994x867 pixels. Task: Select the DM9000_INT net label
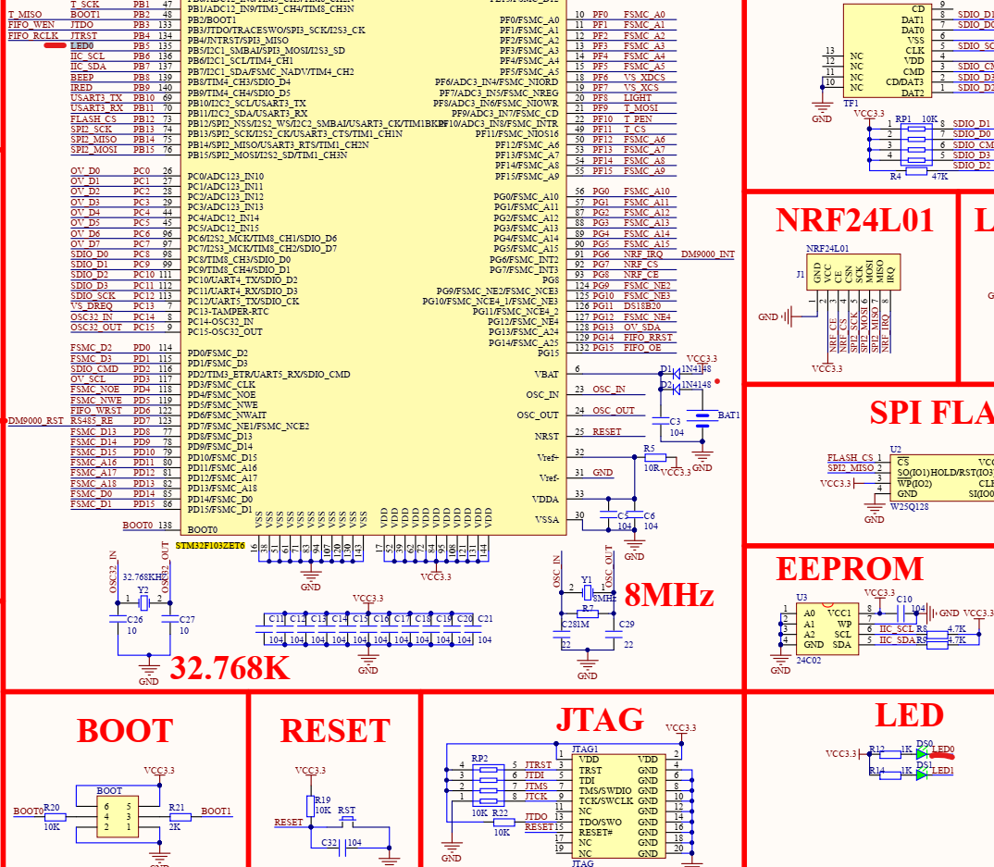point(707,254)
